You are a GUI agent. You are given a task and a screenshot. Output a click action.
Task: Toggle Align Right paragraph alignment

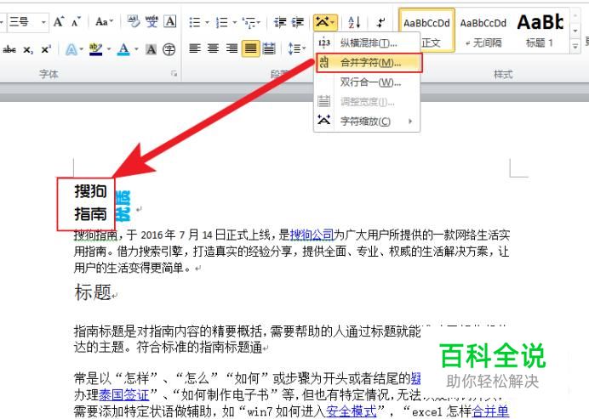(x=232, y=48)
